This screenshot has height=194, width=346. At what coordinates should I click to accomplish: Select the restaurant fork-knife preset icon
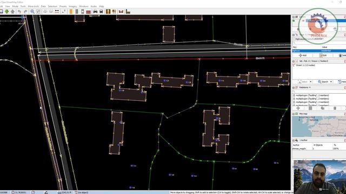click(114, 11)
